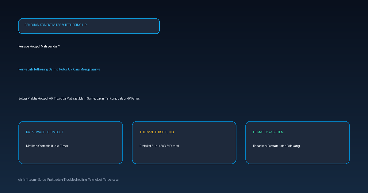Viewport: 368px width, 193px height.
Task: Select Matikan Otomatis & Idle Timer text
Action: (x=47, y=146)
